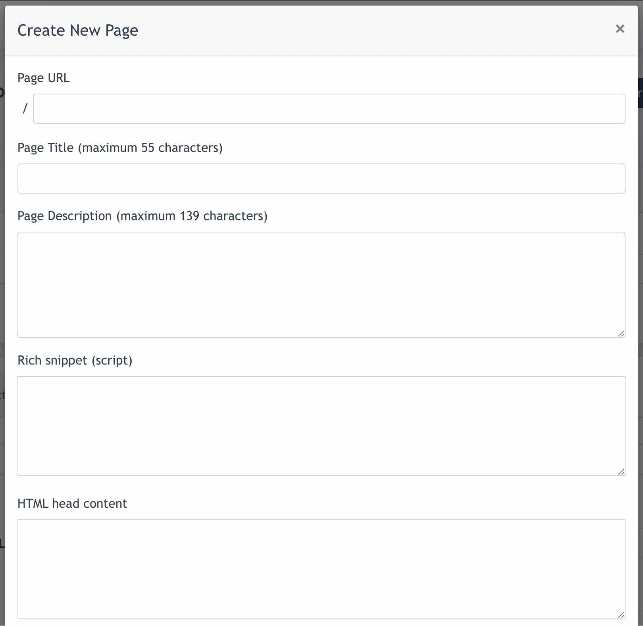
Task: Click resize handle of Page Description textarea
Action: [621, 334]
